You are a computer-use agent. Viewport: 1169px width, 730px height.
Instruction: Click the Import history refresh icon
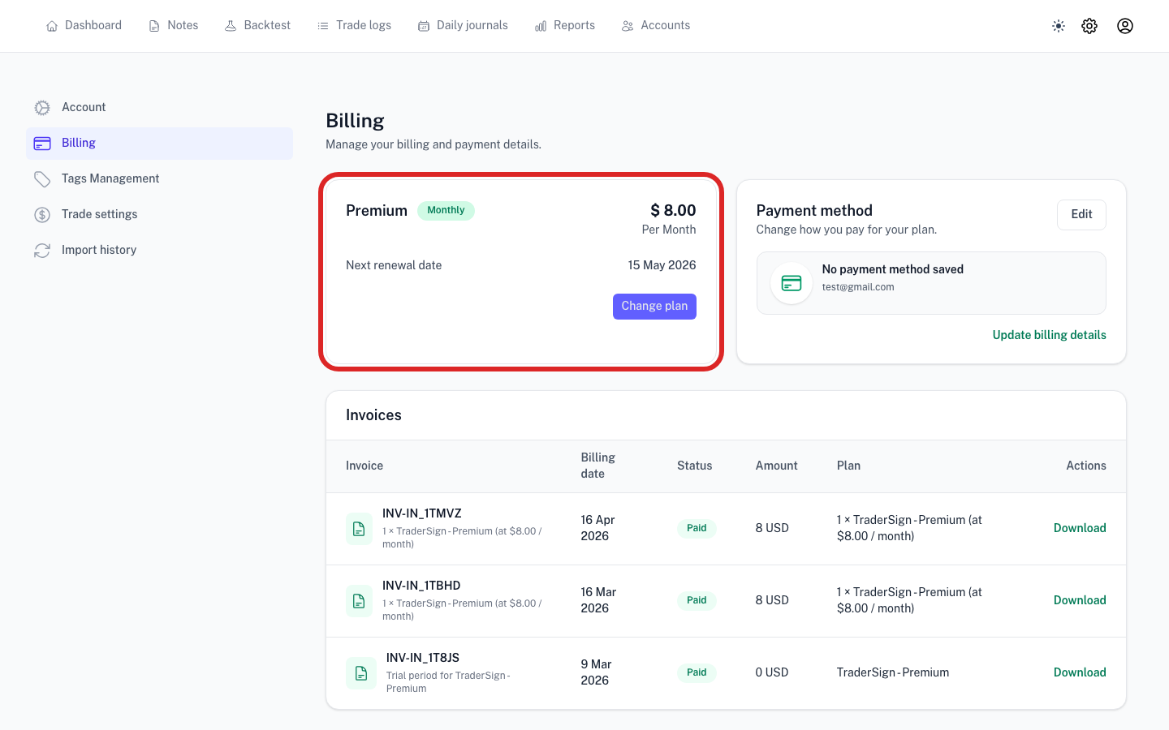click(42, 250)
